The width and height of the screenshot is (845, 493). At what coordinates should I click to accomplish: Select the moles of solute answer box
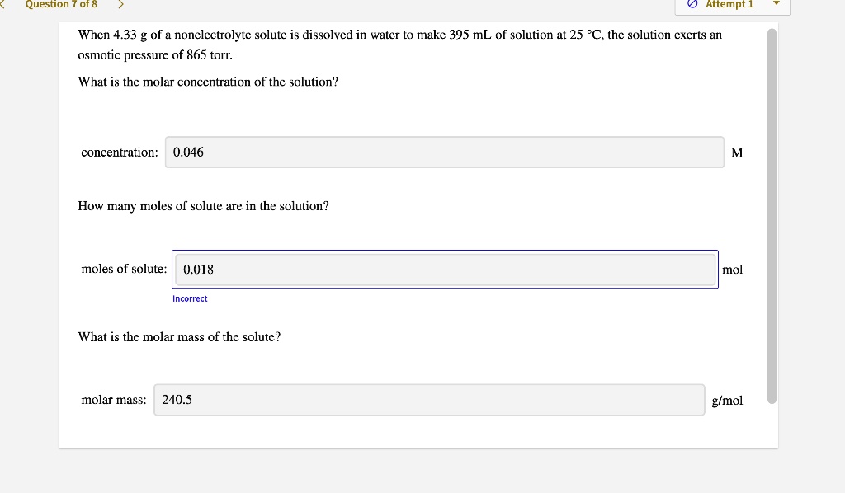coord(444,269)
